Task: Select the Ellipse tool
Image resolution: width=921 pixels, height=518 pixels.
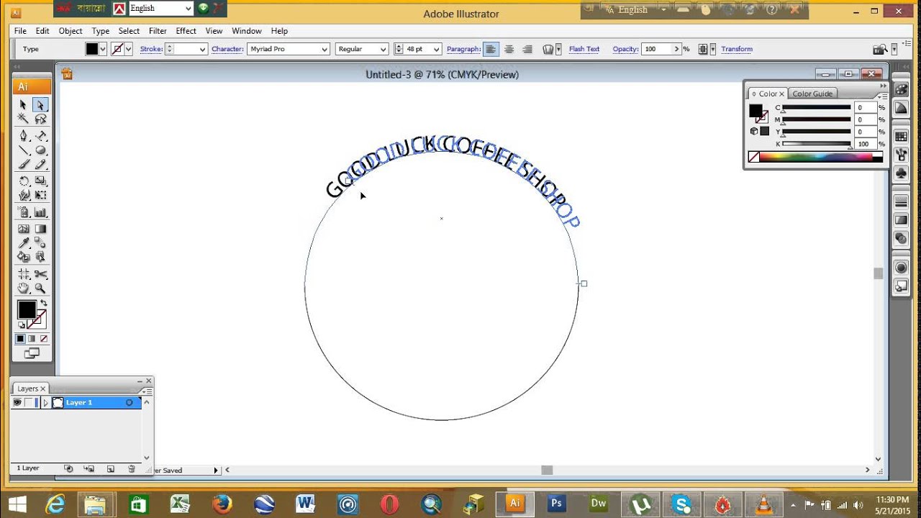Action: [x=40, y=150]
